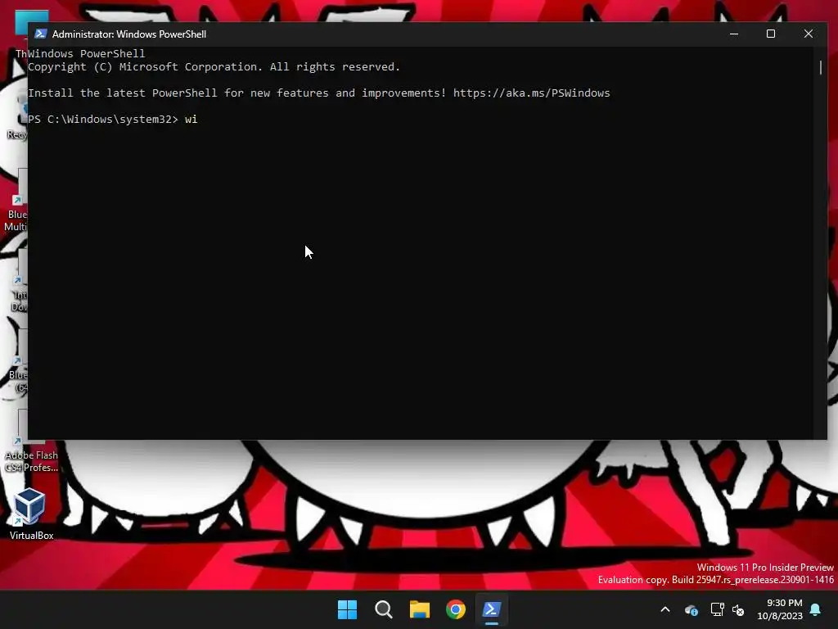
Task: Maximize the PowerShell window
Action: [771, 34]
